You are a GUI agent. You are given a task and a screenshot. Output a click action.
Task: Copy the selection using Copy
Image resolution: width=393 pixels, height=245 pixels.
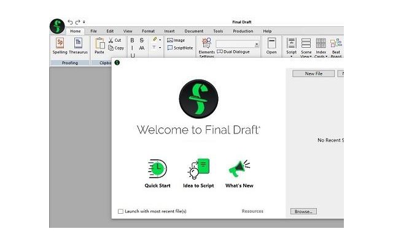click(116, 48)
